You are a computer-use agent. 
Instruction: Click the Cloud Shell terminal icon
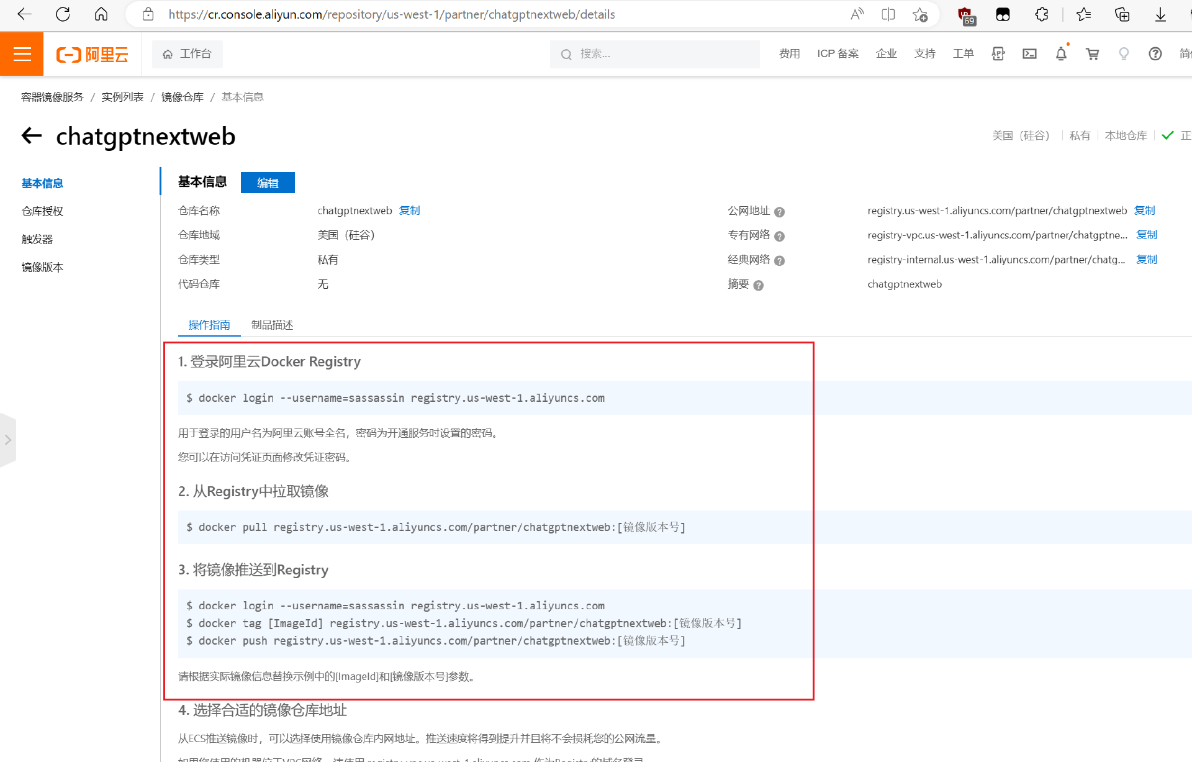(x=1029, y=54)
